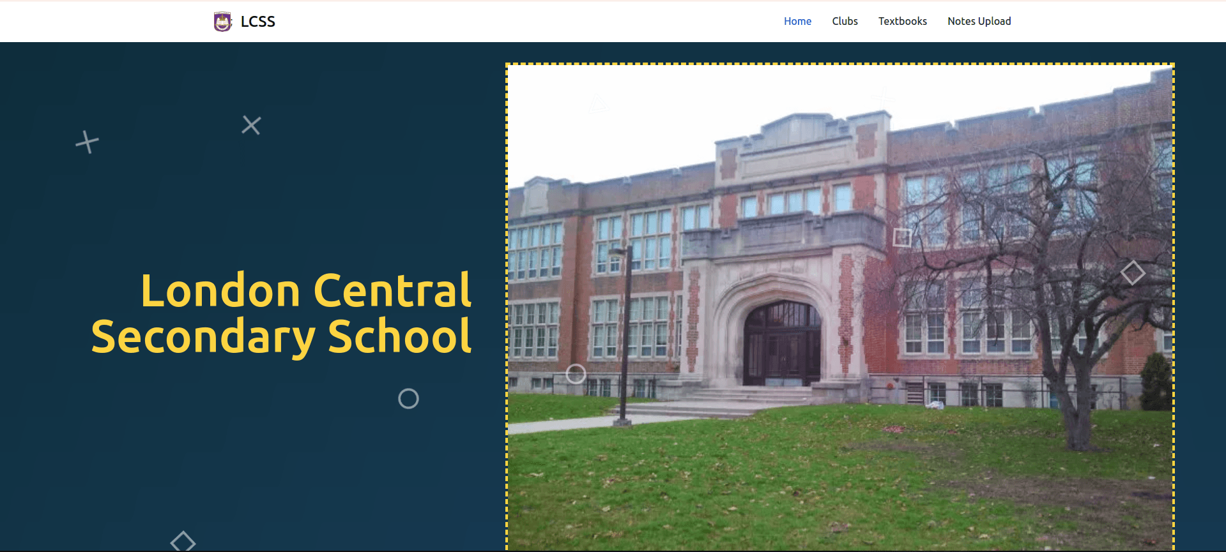
Task: Click the X-shaped decoration on dark background
Action: [251, 125]
